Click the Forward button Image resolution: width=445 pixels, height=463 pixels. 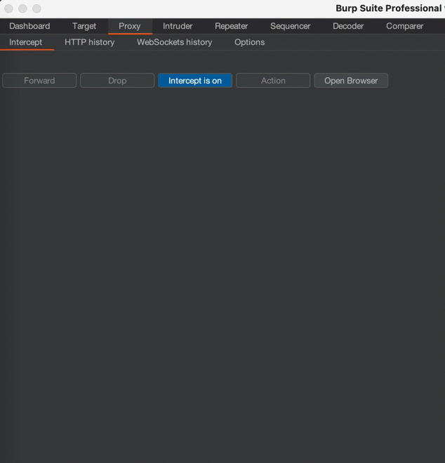pyautogui.click(x=39, y=80)
